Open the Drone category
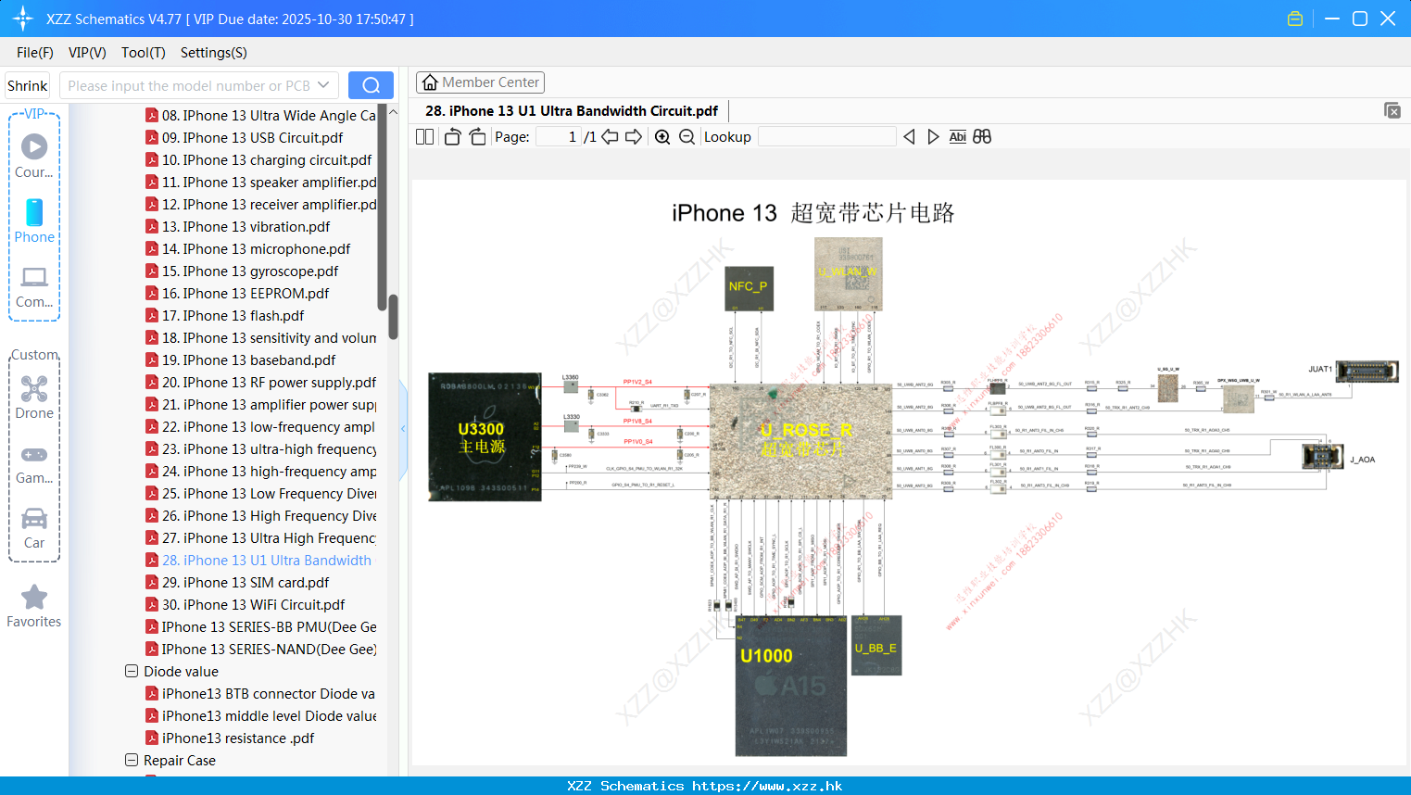 pyautogui.click(x=34, y=397)
